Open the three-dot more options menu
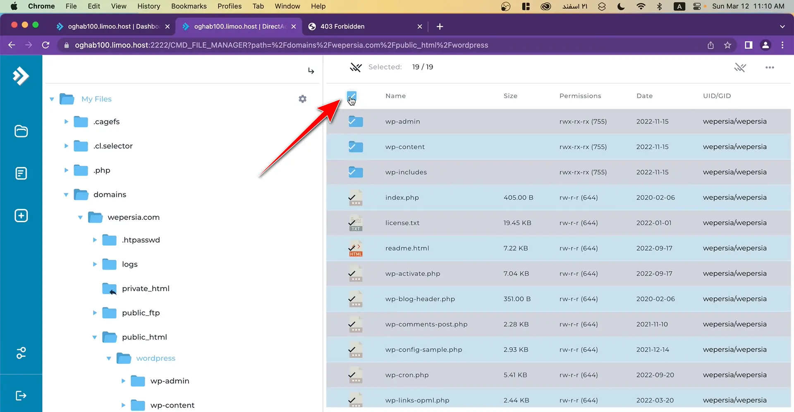794x412 pixels. click(770, 67)
